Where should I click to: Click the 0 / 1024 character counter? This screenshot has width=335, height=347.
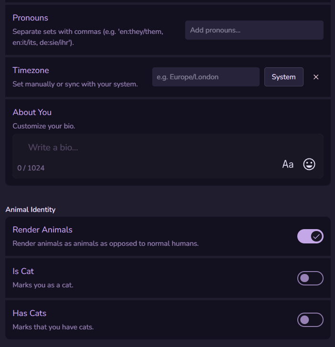[31, 168]
